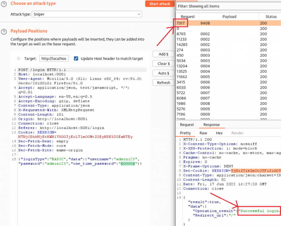Click the Start attack button
The width and height of the screenshot is (281, 226).
point(159,4)
